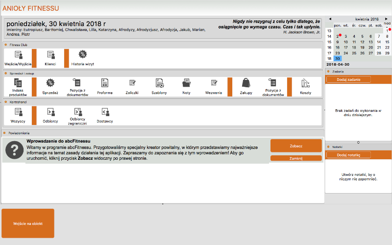Collapse the Fitness Club section header
Screen dimensions: 392x245
[5, 45]
